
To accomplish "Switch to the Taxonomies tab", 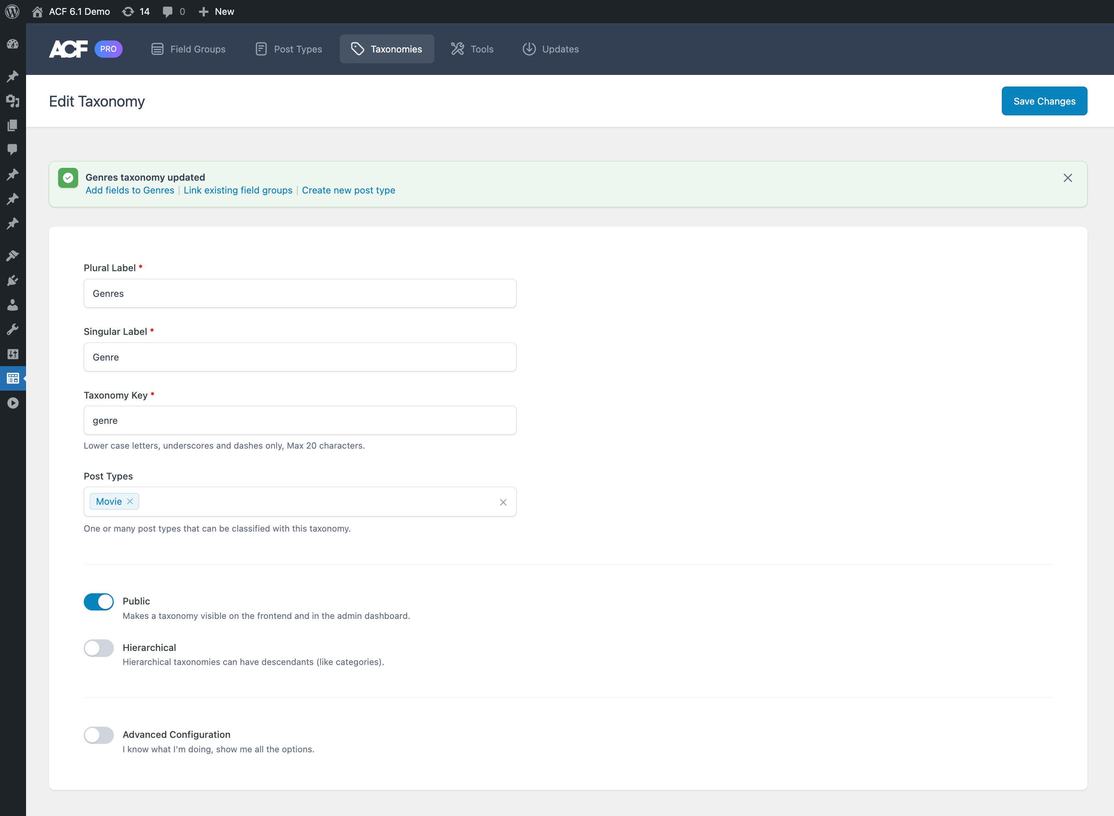I will pos(387,49).
